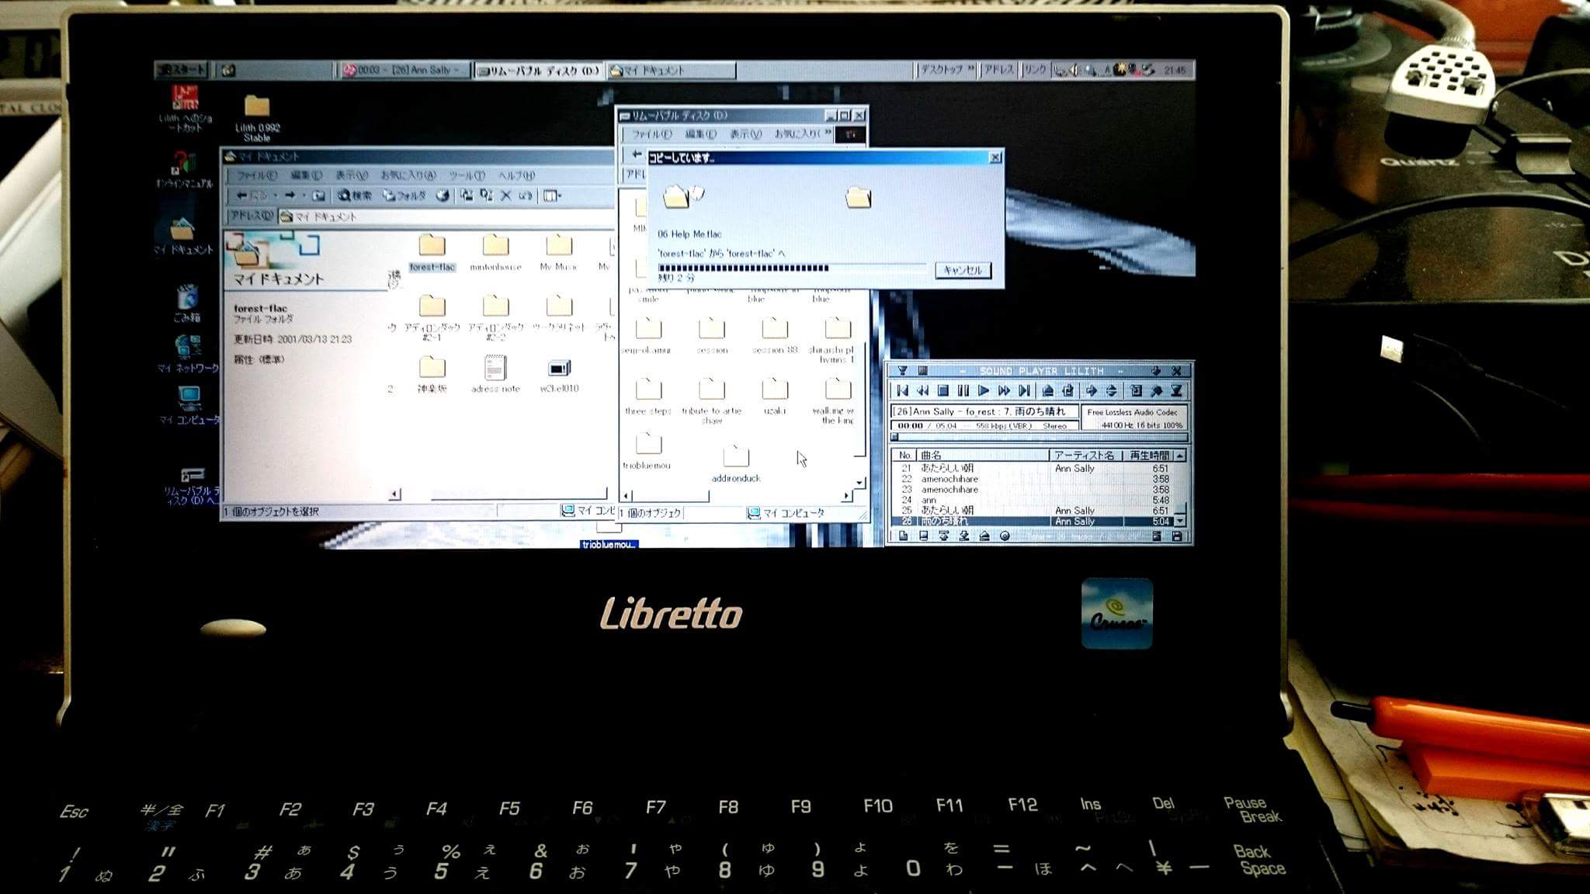Click Removable Disk horizontal scroll right arrow
Image resolution: width=1590 pixels, height=894 pixels.
845,495
